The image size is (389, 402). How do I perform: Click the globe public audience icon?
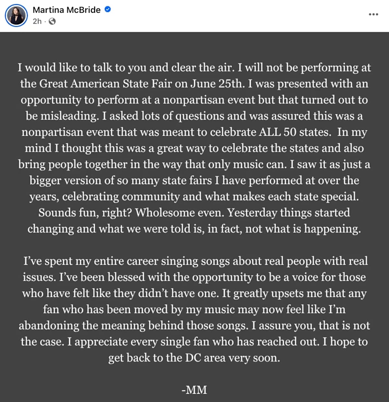pos(52,21)
